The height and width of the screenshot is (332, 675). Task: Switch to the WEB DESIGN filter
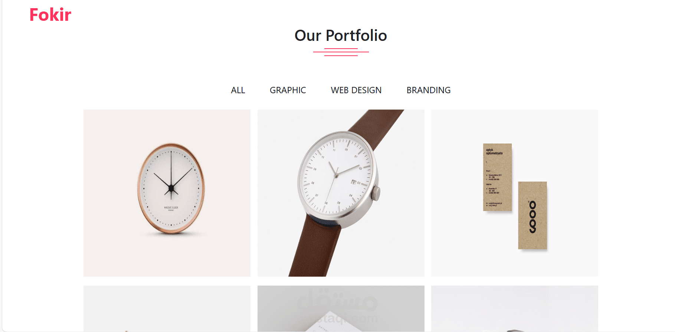click(356, 90)
